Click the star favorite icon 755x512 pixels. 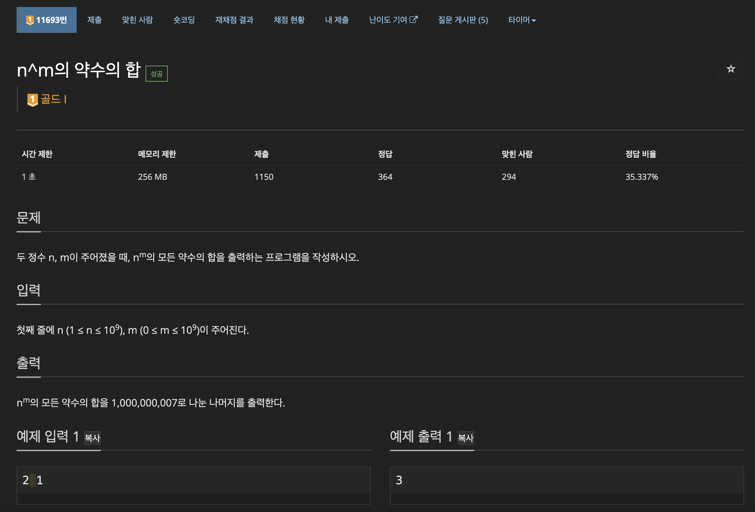coord(731,69)
